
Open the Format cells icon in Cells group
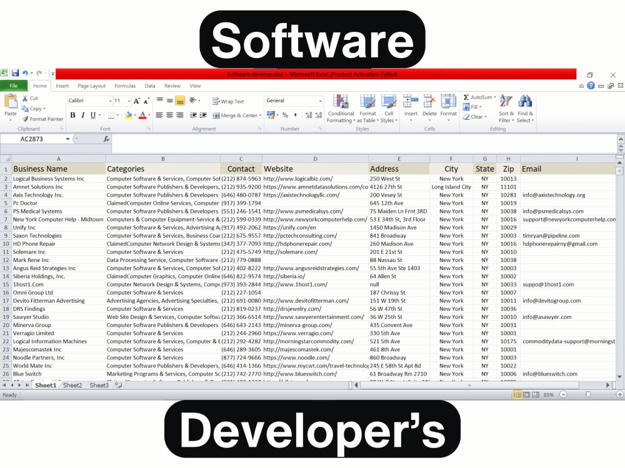pos(448,101)
